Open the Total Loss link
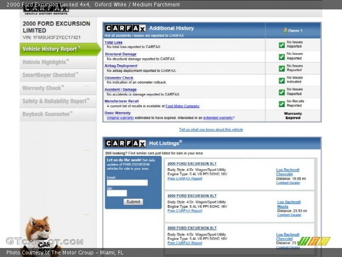Screen dimensions: 342x257 [113, 42]
